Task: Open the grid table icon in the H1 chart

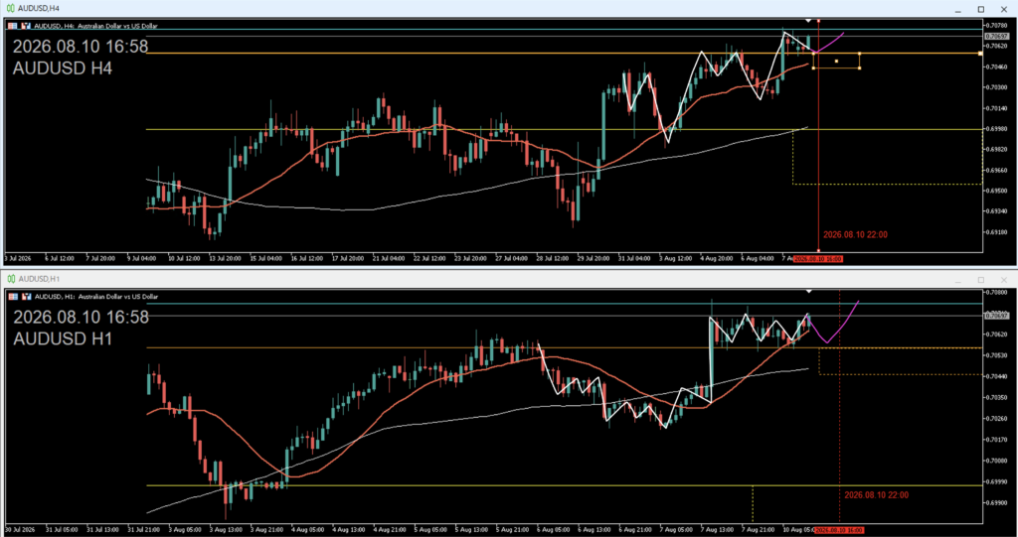Action: pos(12,297)
